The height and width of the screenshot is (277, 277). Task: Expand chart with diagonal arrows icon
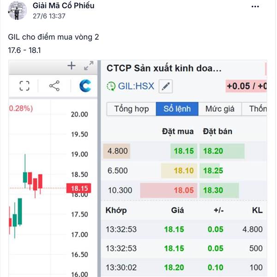89,66
